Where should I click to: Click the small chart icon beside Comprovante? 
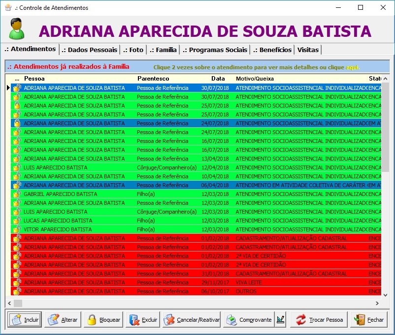[280, 320]
